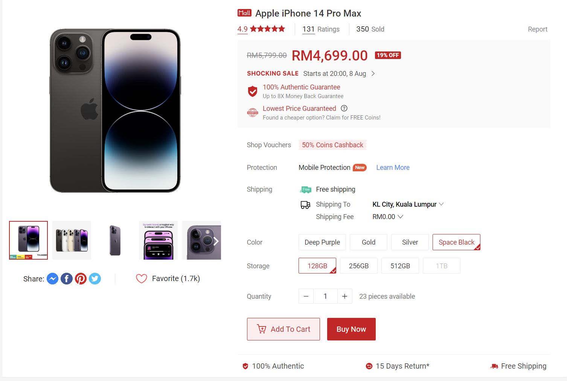Click the 100% Authentic Guarantee shield icon
567x381 pixels.
pos(252,91)
